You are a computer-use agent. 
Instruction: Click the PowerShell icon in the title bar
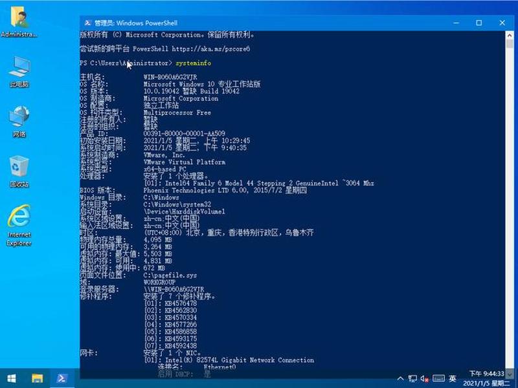click(x=87, y=23)
